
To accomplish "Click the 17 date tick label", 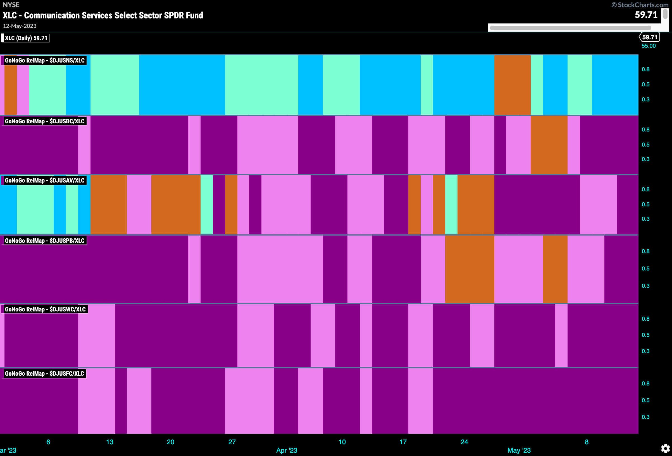I will pyautogui.click(x=403, y=442).
